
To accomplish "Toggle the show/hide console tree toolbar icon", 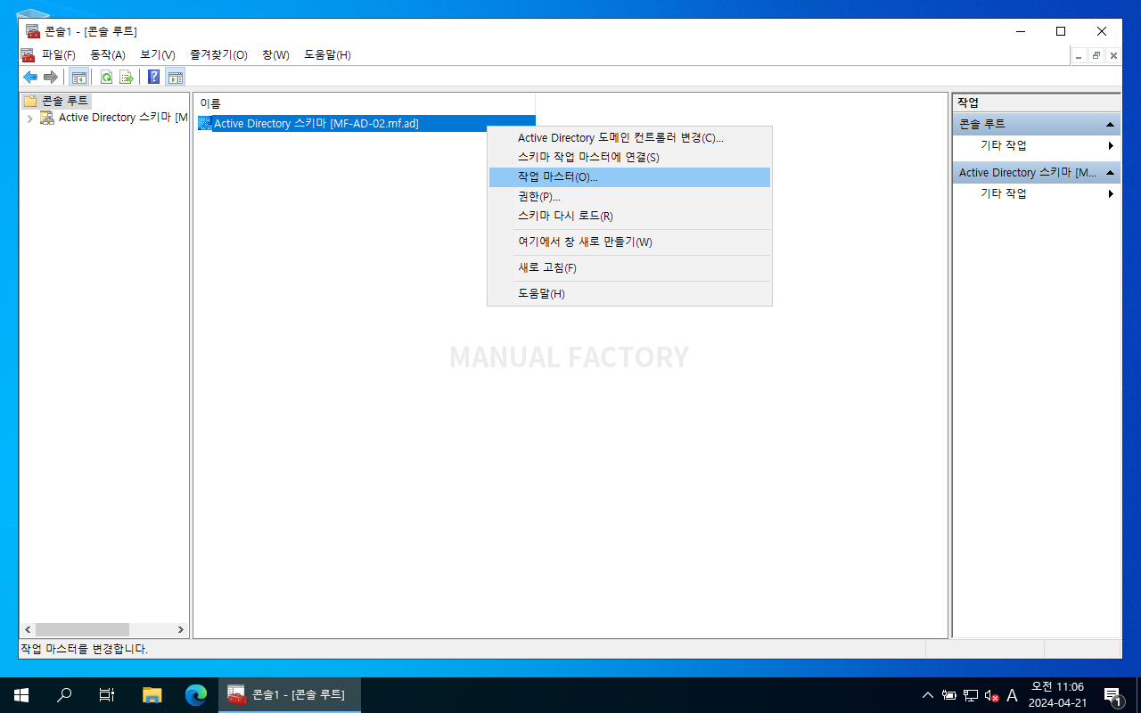I will (x=79, y=77).
